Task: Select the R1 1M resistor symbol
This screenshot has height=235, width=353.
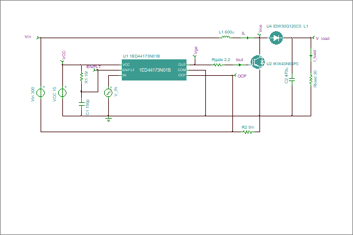Action: coord(82,76)
